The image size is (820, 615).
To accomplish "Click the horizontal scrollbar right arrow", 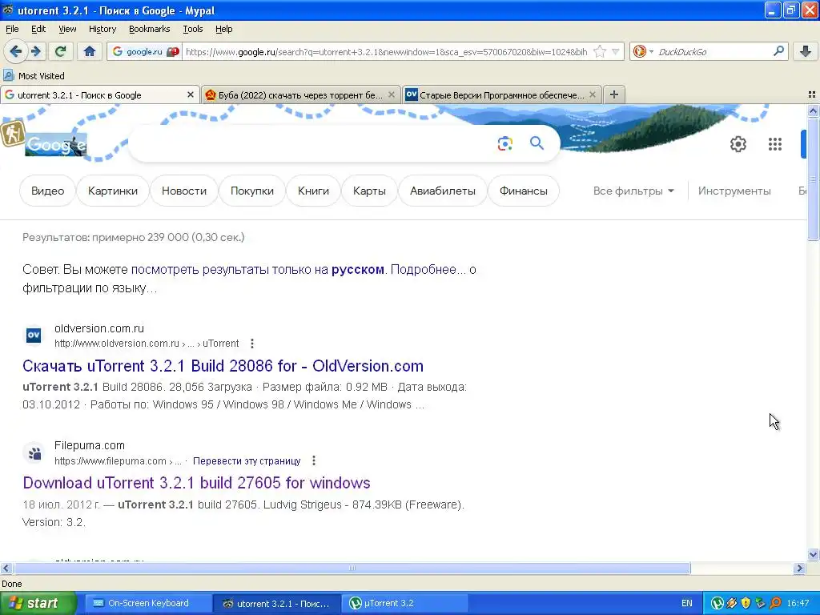I will (799, 568).
